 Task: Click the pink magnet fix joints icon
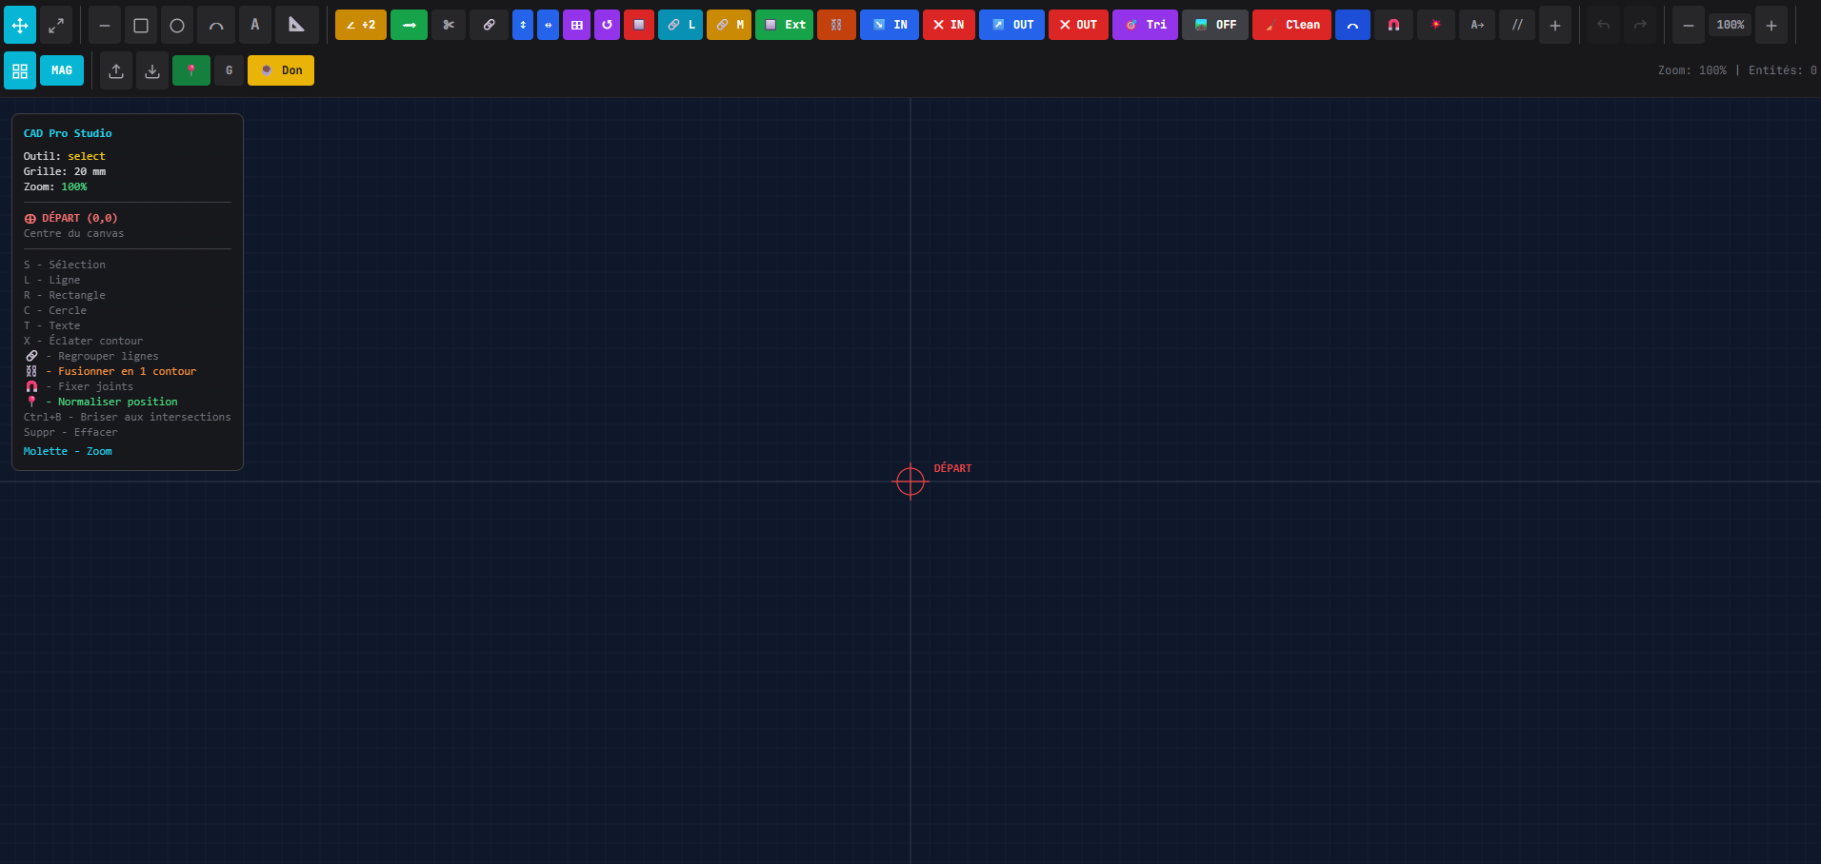(x=1393, y=25)
